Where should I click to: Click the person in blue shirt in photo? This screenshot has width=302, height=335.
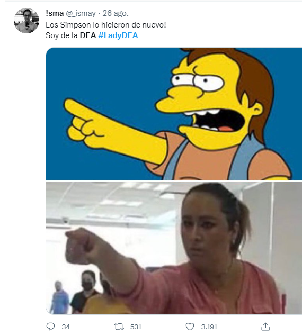(x=59, y=297)
